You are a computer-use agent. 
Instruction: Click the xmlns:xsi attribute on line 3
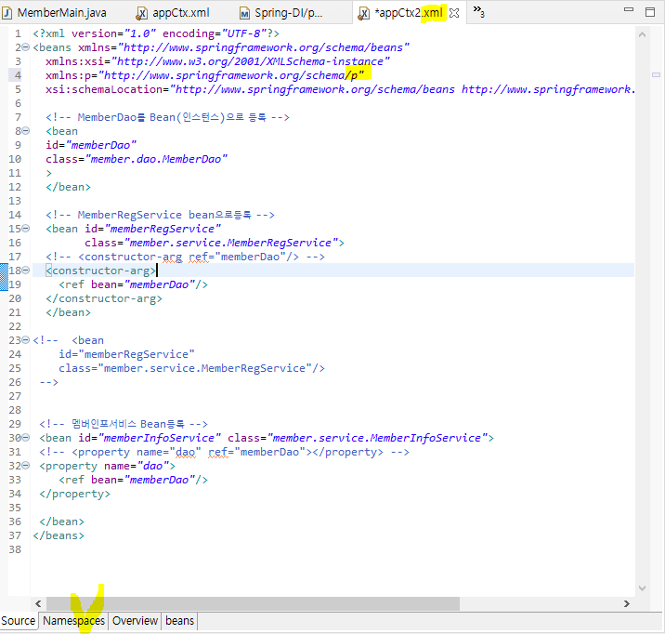pyautogui.click(x=217, y=61)
